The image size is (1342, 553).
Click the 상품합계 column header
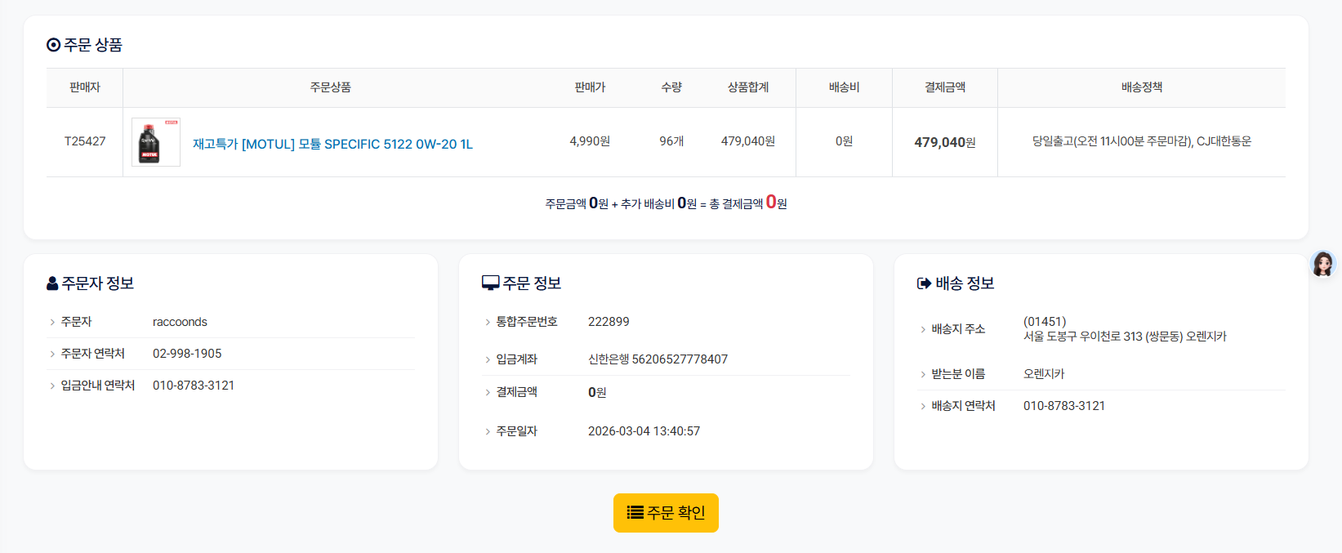tap(747, 87)
